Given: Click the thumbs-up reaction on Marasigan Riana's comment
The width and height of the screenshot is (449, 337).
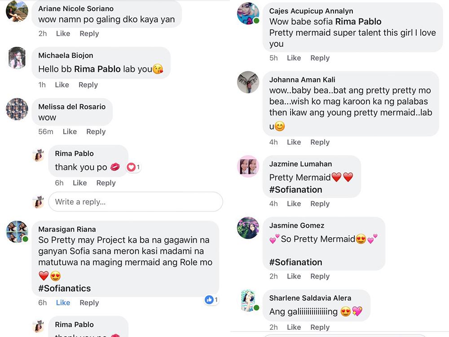Looking at the screenshot, I should (209, 300).
